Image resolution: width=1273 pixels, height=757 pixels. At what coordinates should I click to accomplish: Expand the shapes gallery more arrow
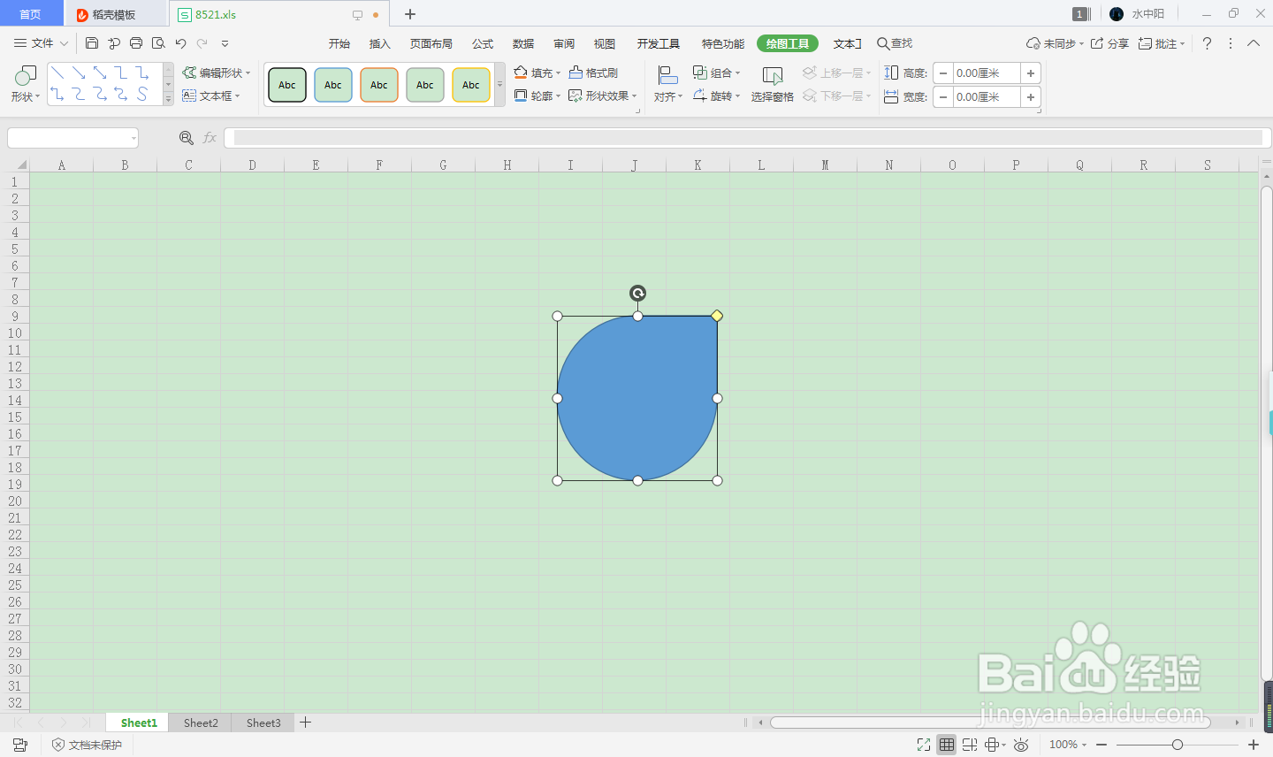click(168, 99)
